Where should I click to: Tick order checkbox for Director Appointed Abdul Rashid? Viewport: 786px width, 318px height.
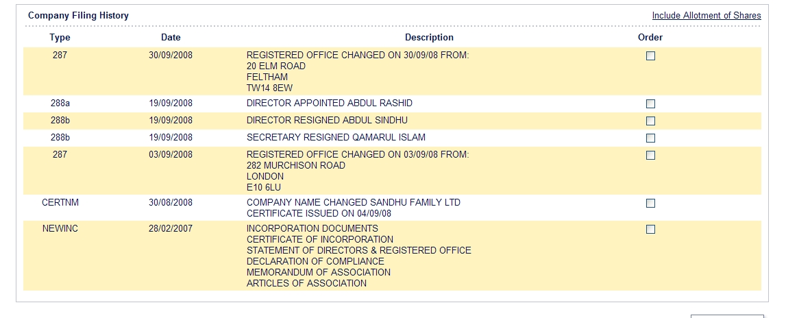pyautogui.click(x=650, y=103)
